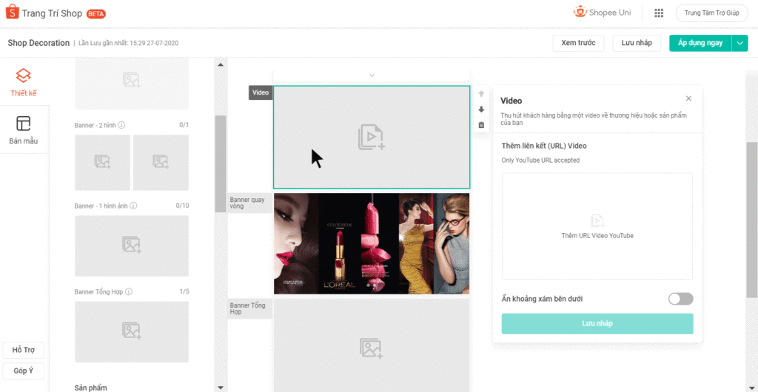The height and width of the screenshot is (392, 758).
Task: Switch to Bán mẫu tab
Action: tap(24, 129)
